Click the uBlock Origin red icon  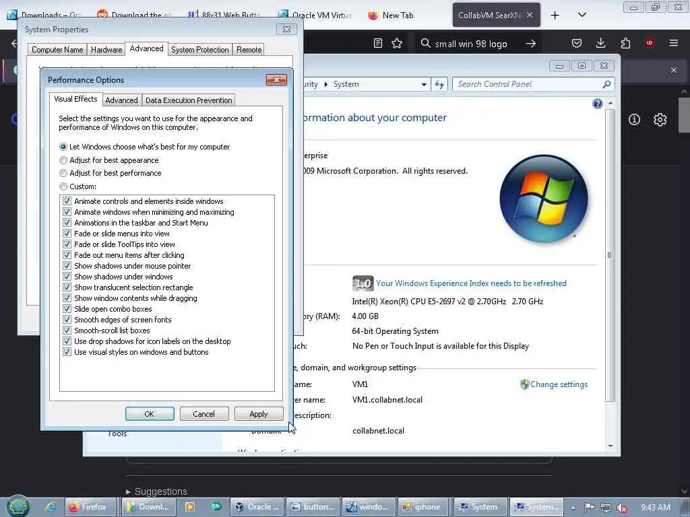(650, 43)
